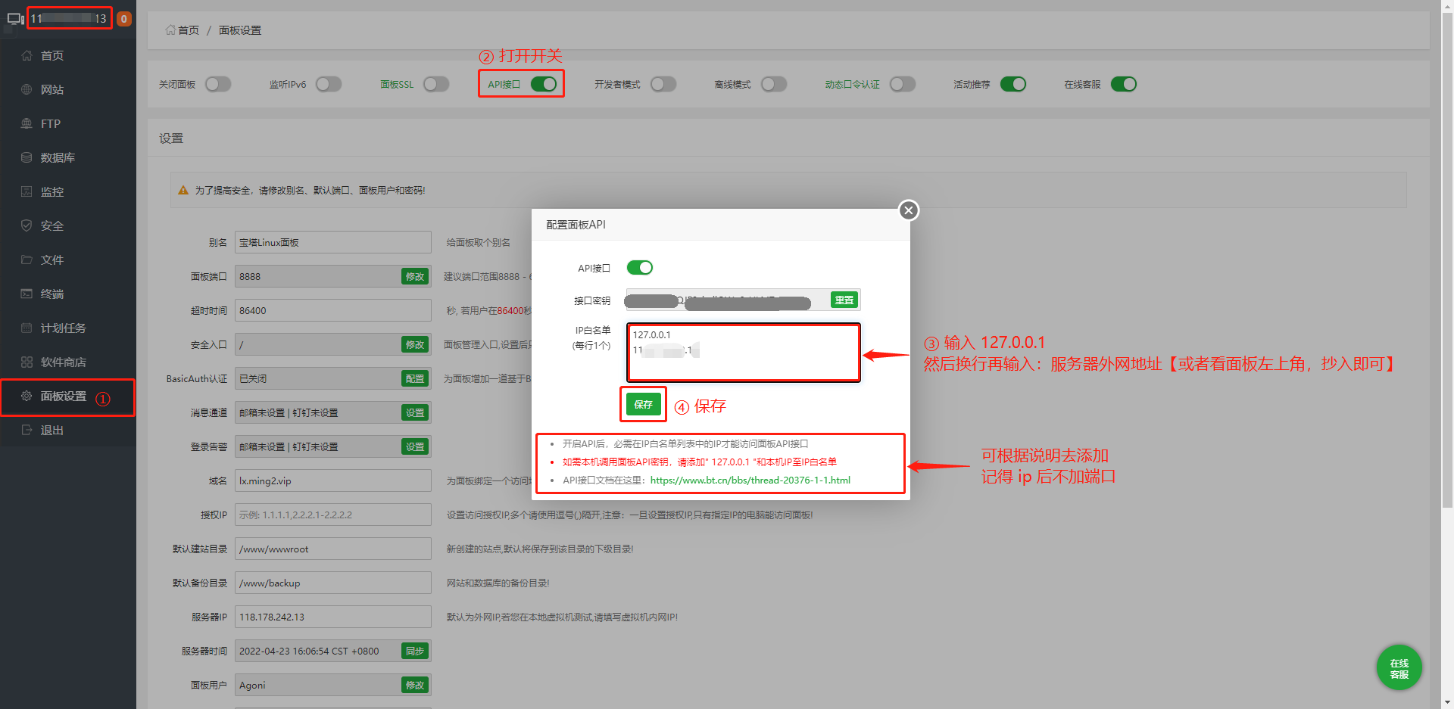Click the 别名 input field
The image size is (1454, 709).
point(333,242)
